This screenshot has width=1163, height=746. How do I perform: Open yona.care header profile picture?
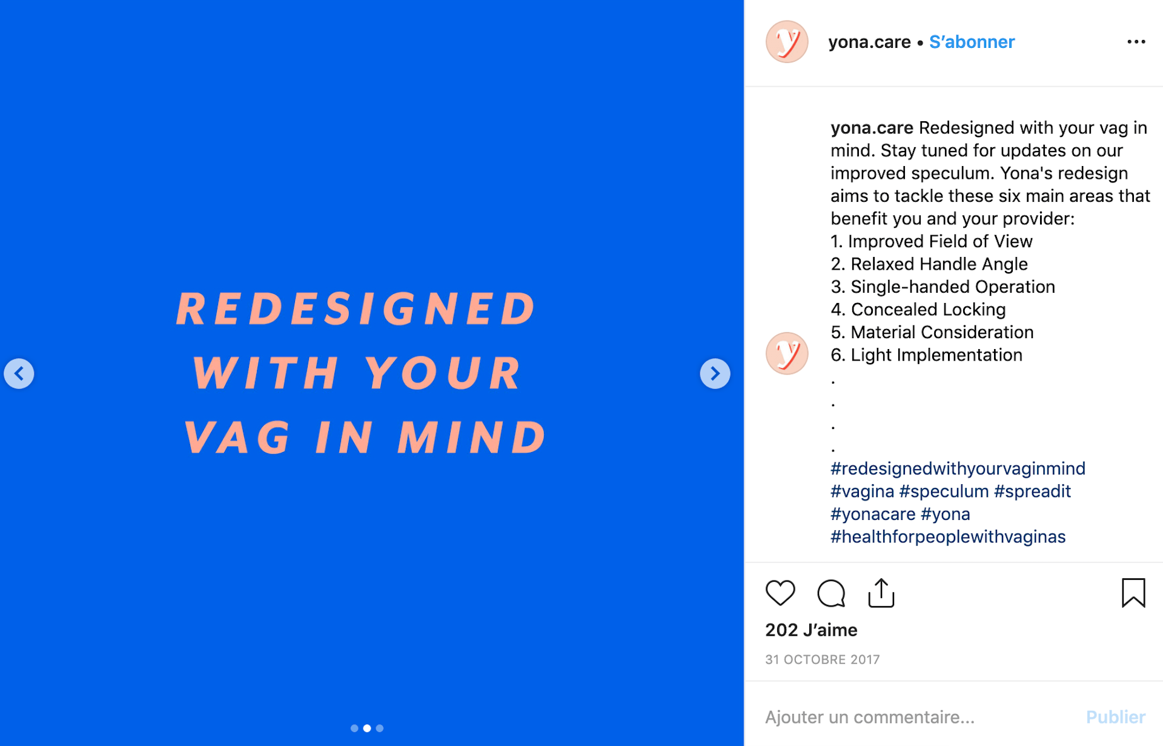pyautogui.click(x=787, y=42)
